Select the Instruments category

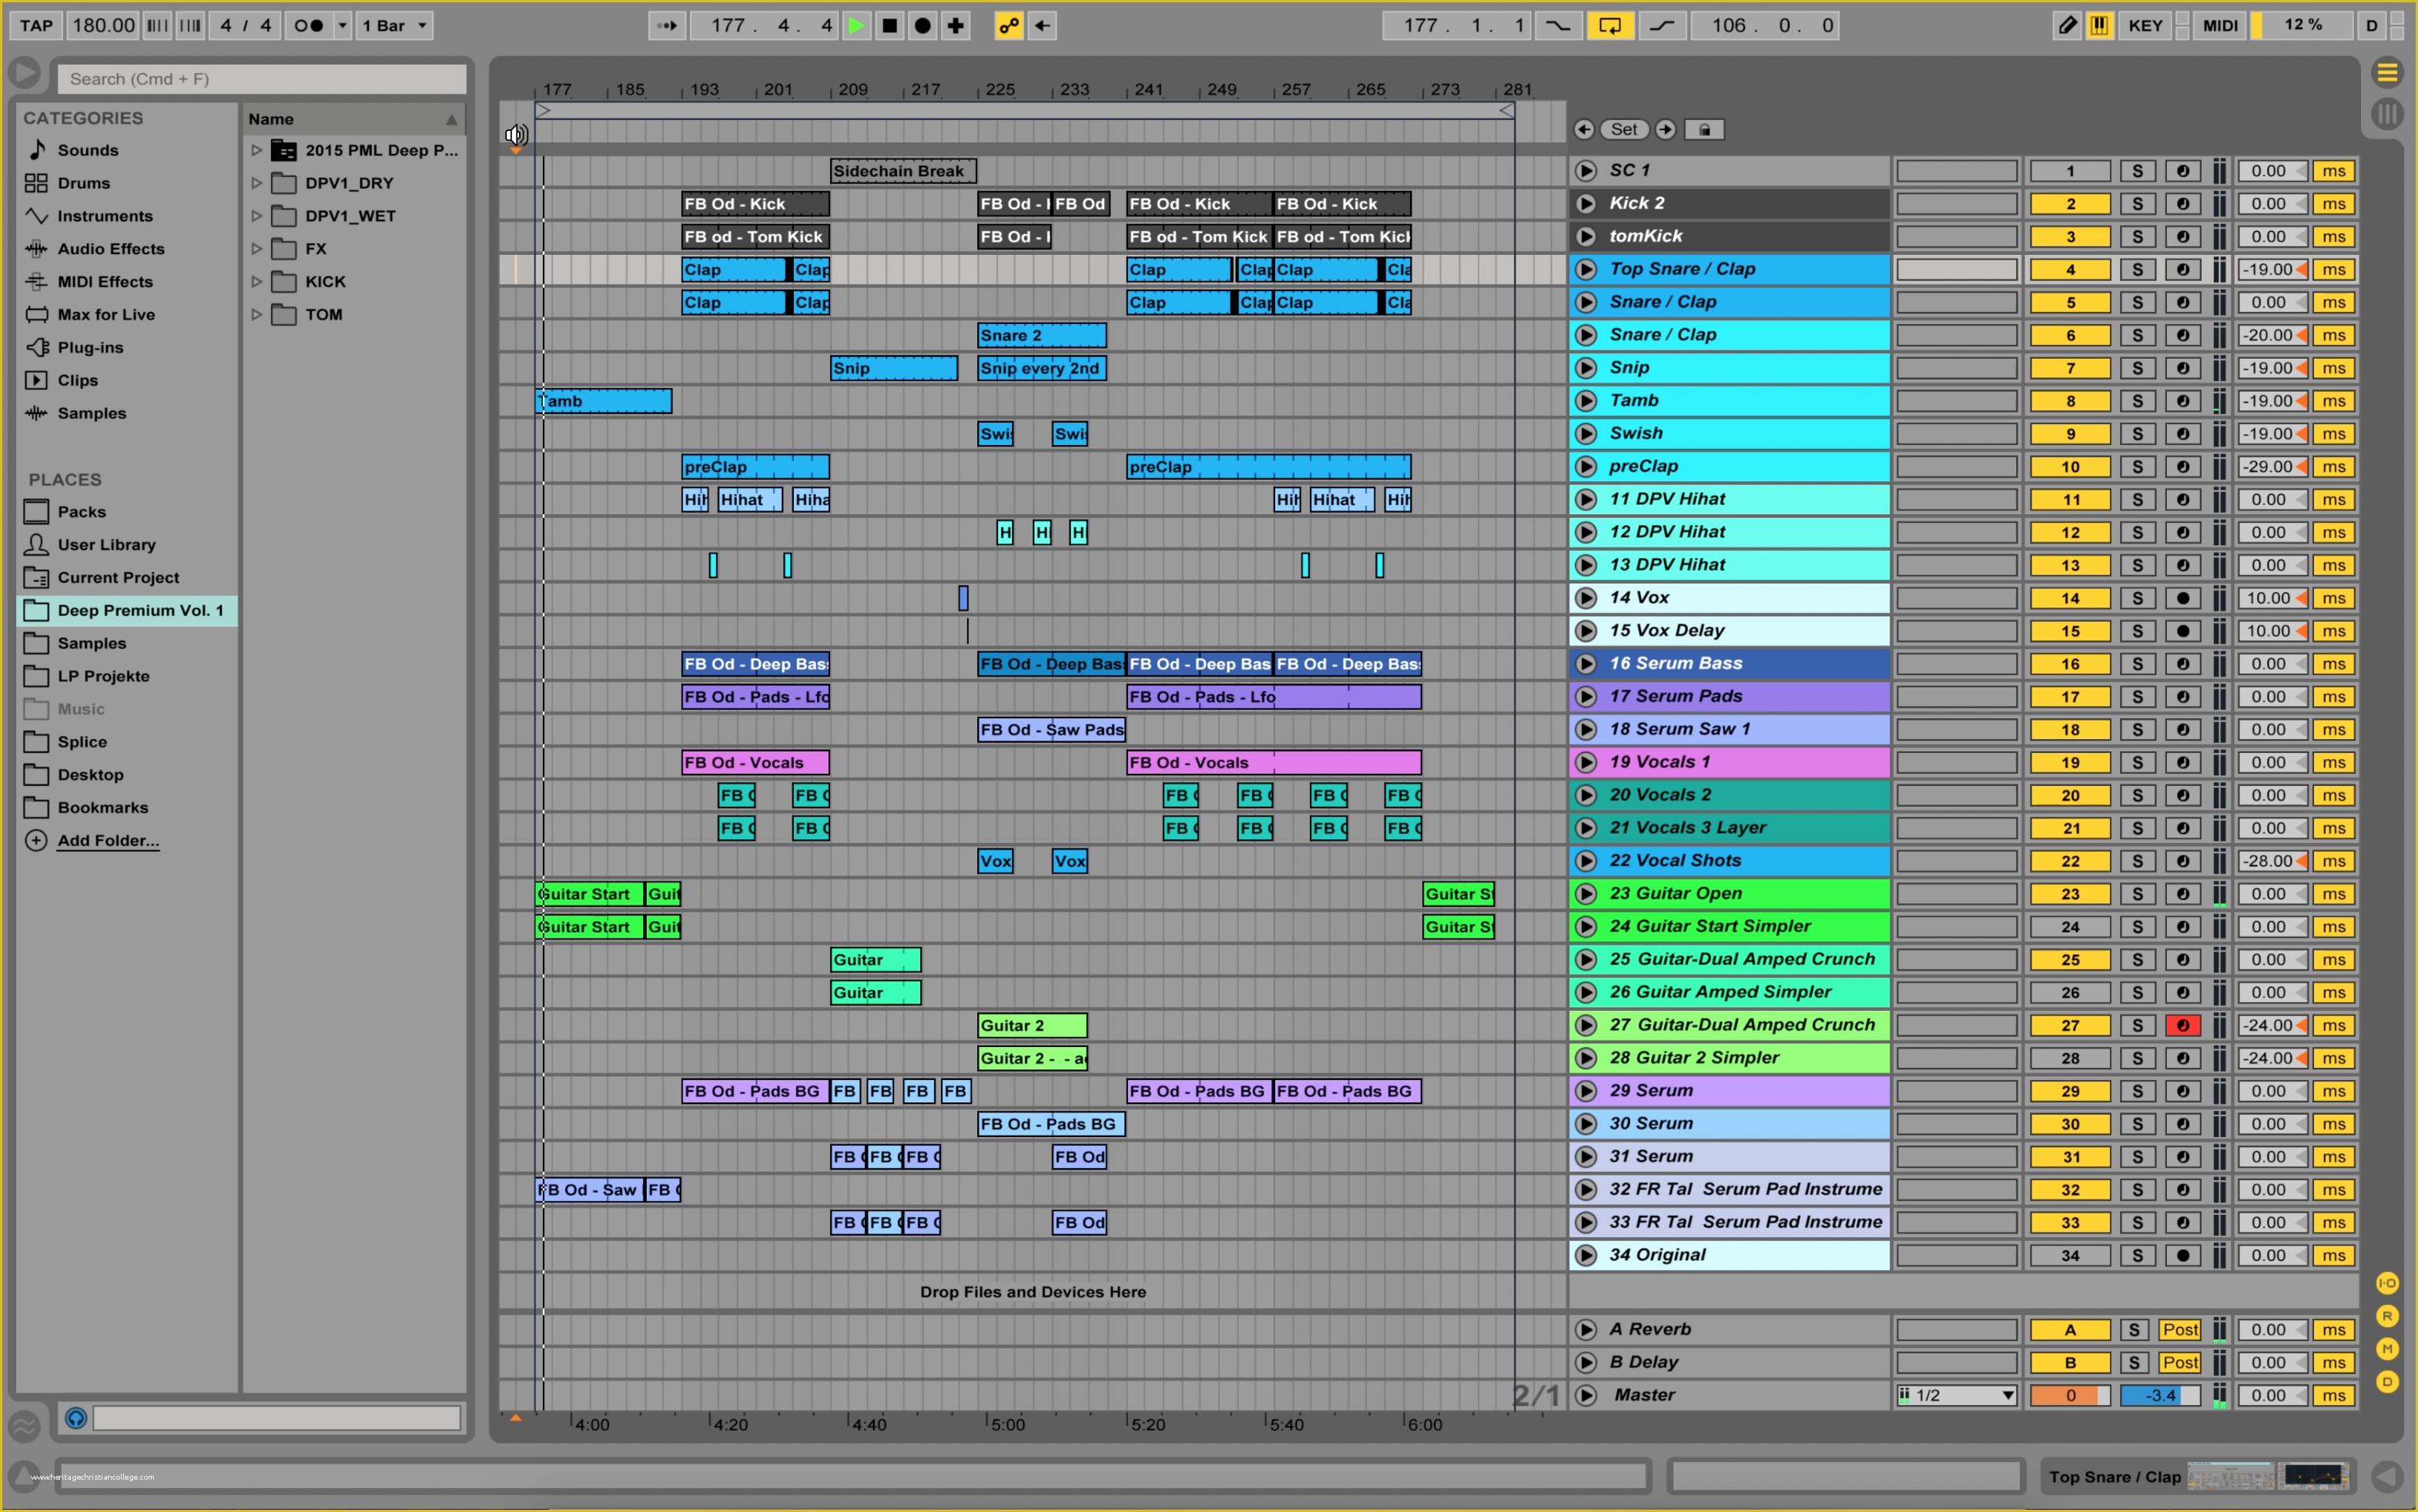pyautogui.click(x=105, y=216)
